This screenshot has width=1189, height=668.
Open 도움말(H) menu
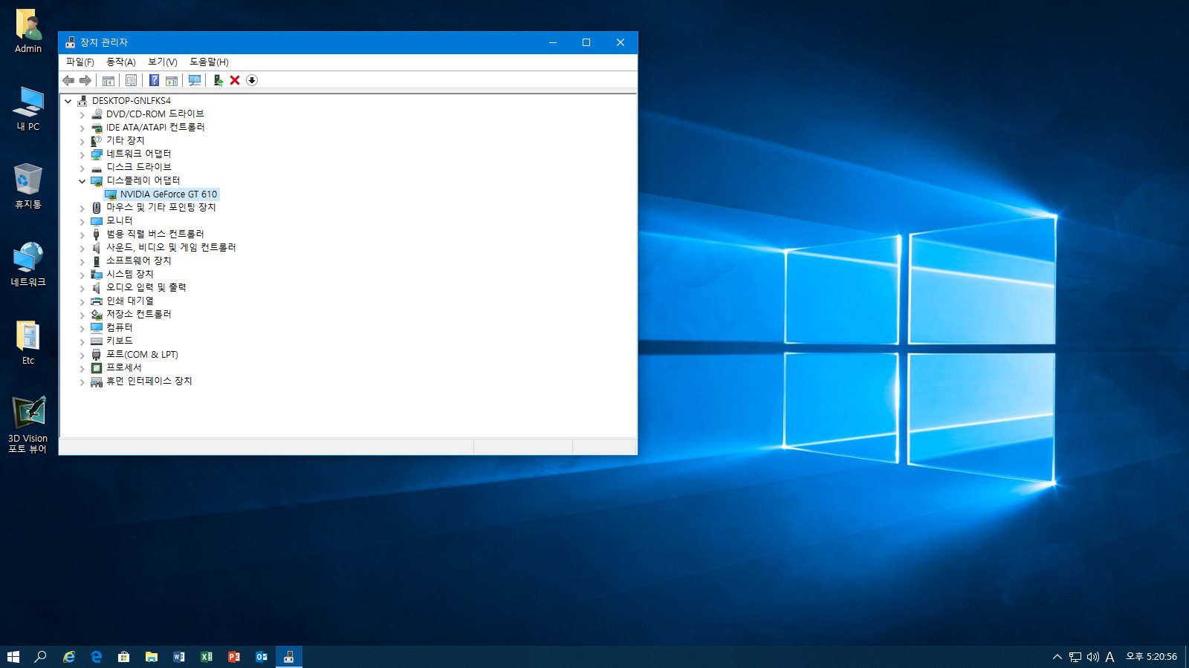[x=209, y=62]
